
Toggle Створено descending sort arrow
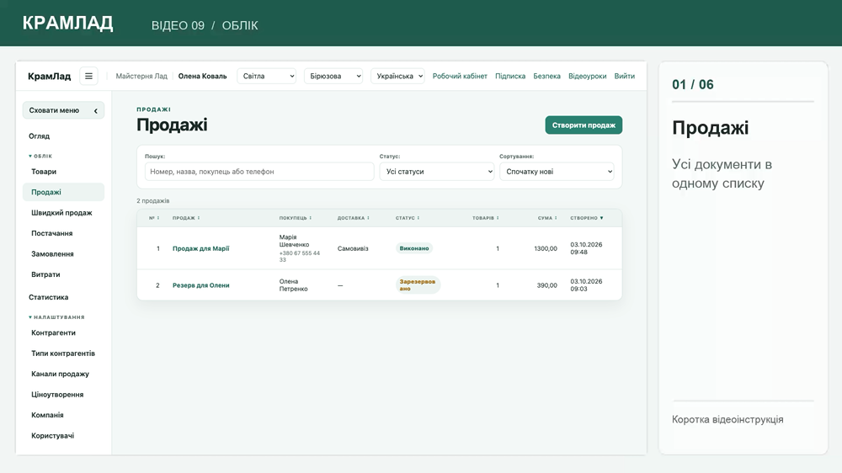(x=601, y=218)
